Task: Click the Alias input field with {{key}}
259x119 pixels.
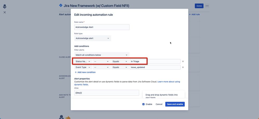Action: [x=107, y=93]
